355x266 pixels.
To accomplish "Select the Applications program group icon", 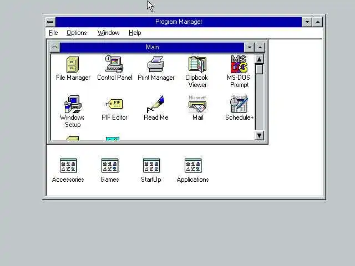I will pos(193,166).
